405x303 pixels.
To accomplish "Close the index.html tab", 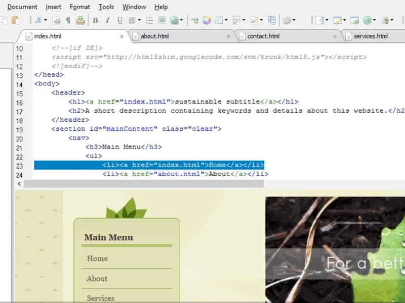I will (x=121, y=36).
